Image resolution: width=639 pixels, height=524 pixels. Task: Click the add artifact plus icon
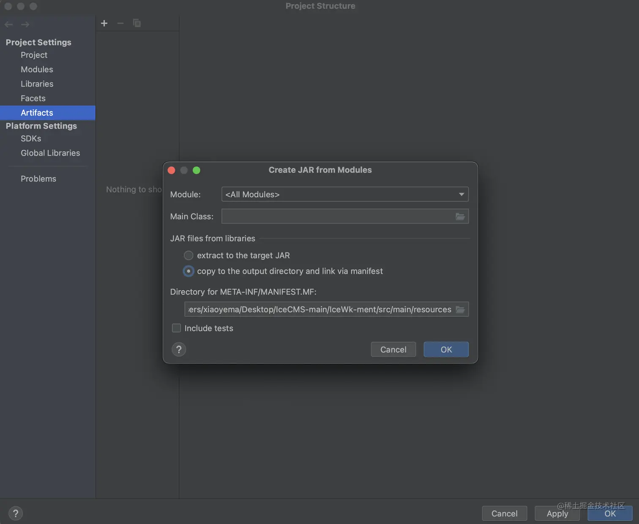104,23
